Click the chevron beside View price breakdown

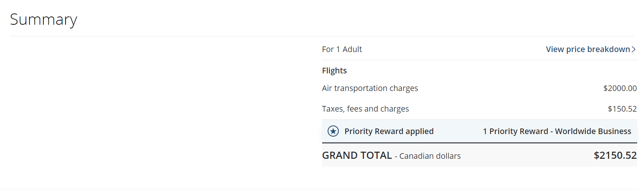633,49
